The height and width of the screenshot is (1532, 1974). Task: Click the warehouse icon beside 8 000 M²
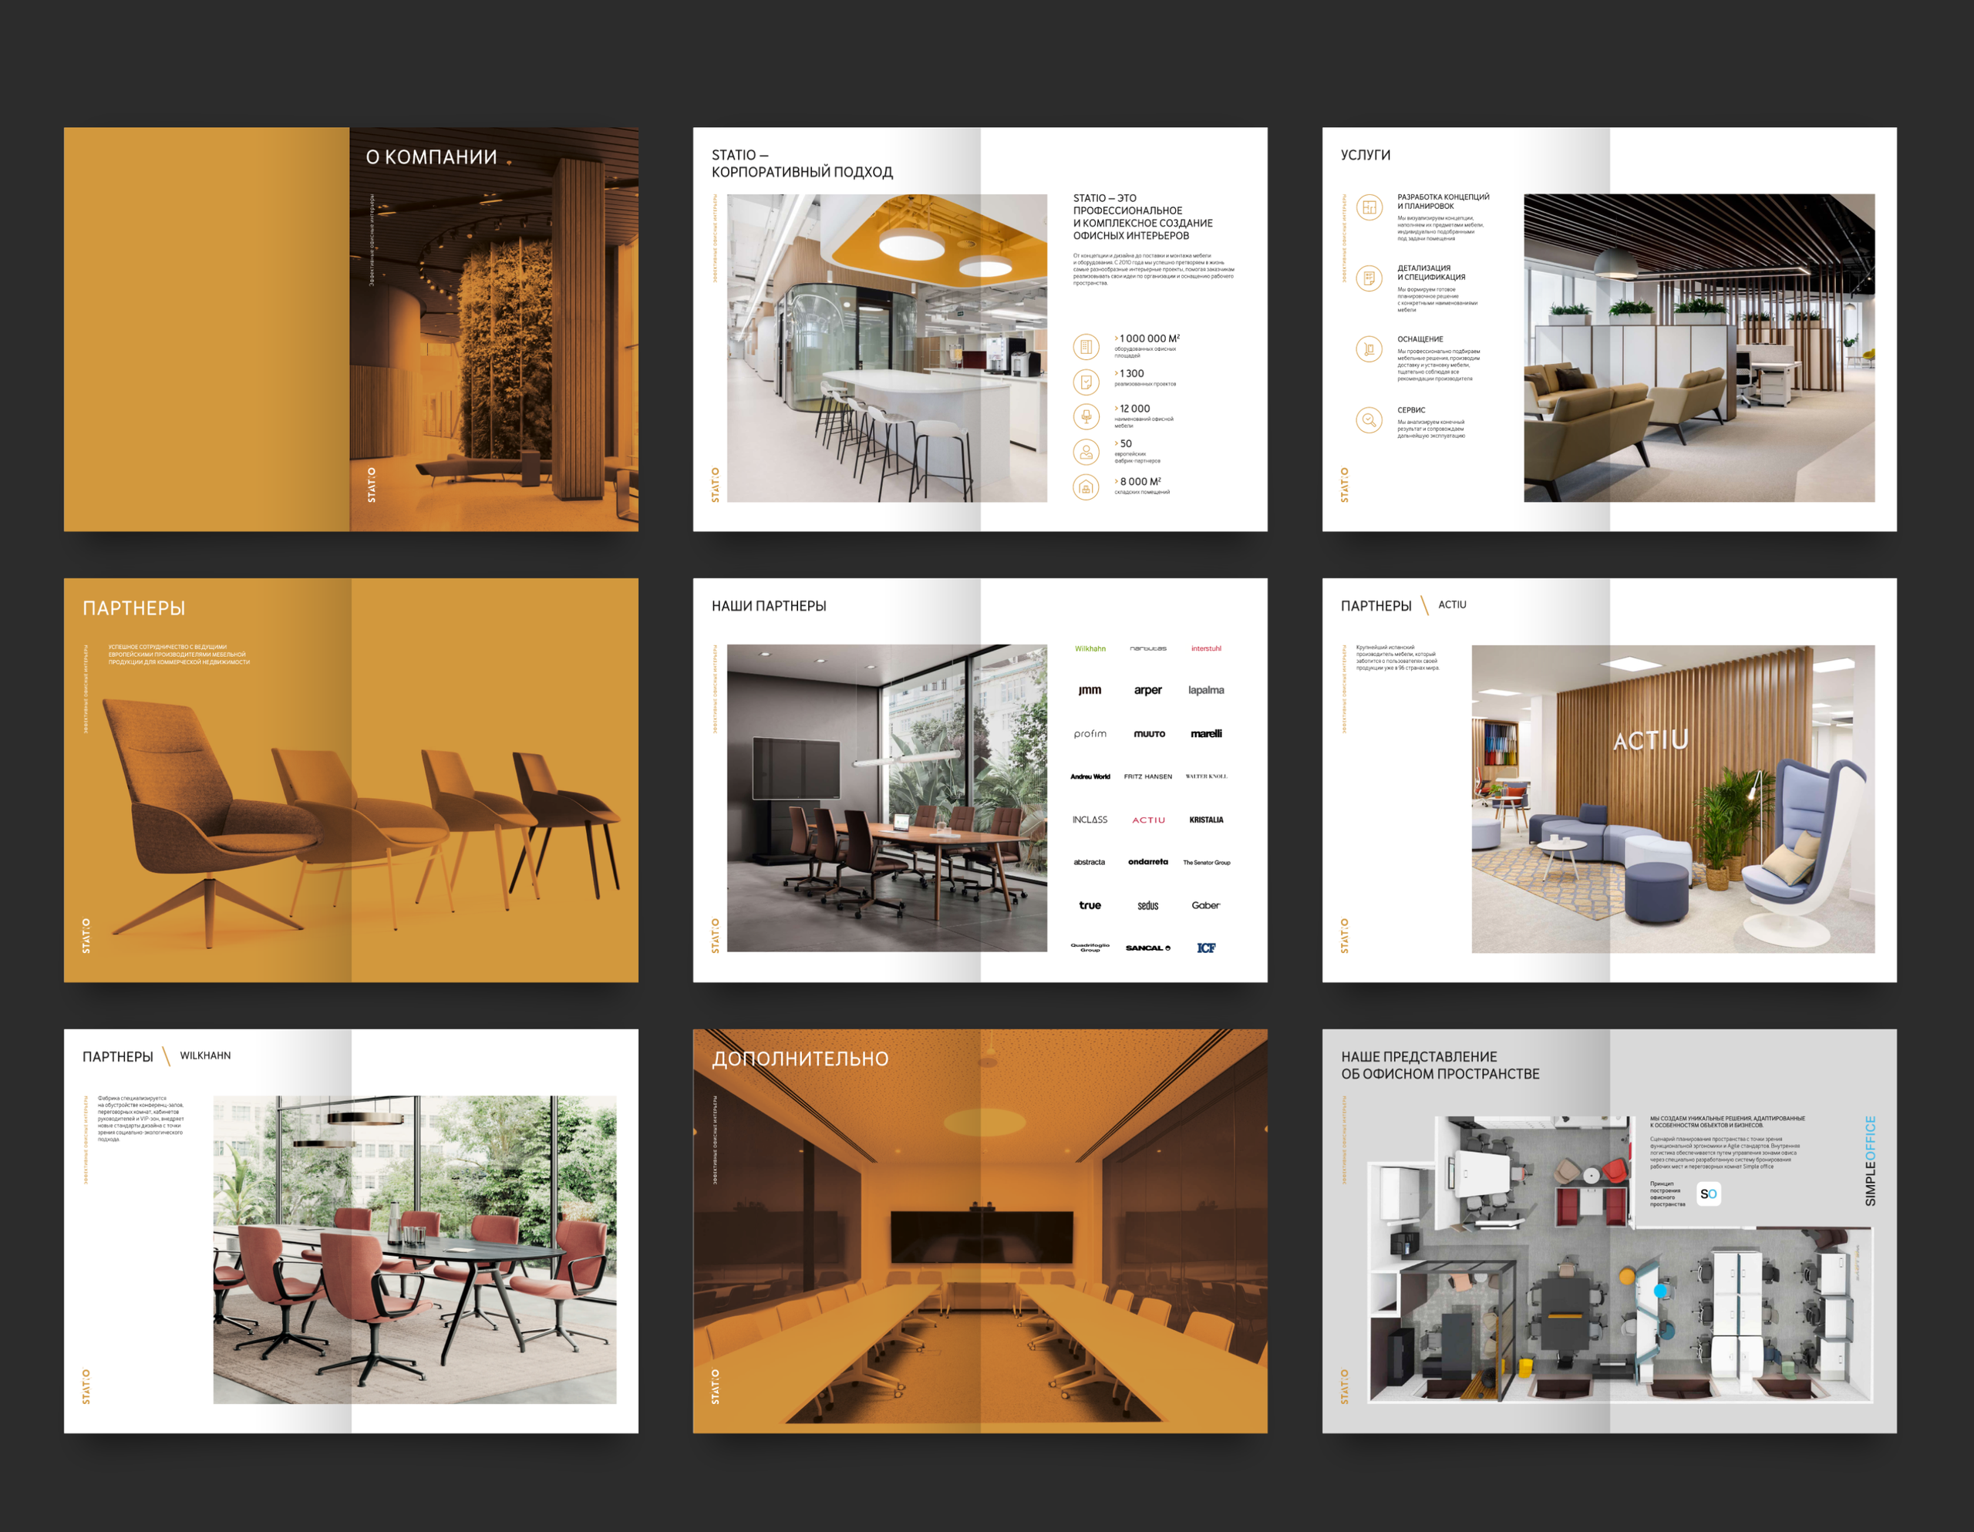1086,487
